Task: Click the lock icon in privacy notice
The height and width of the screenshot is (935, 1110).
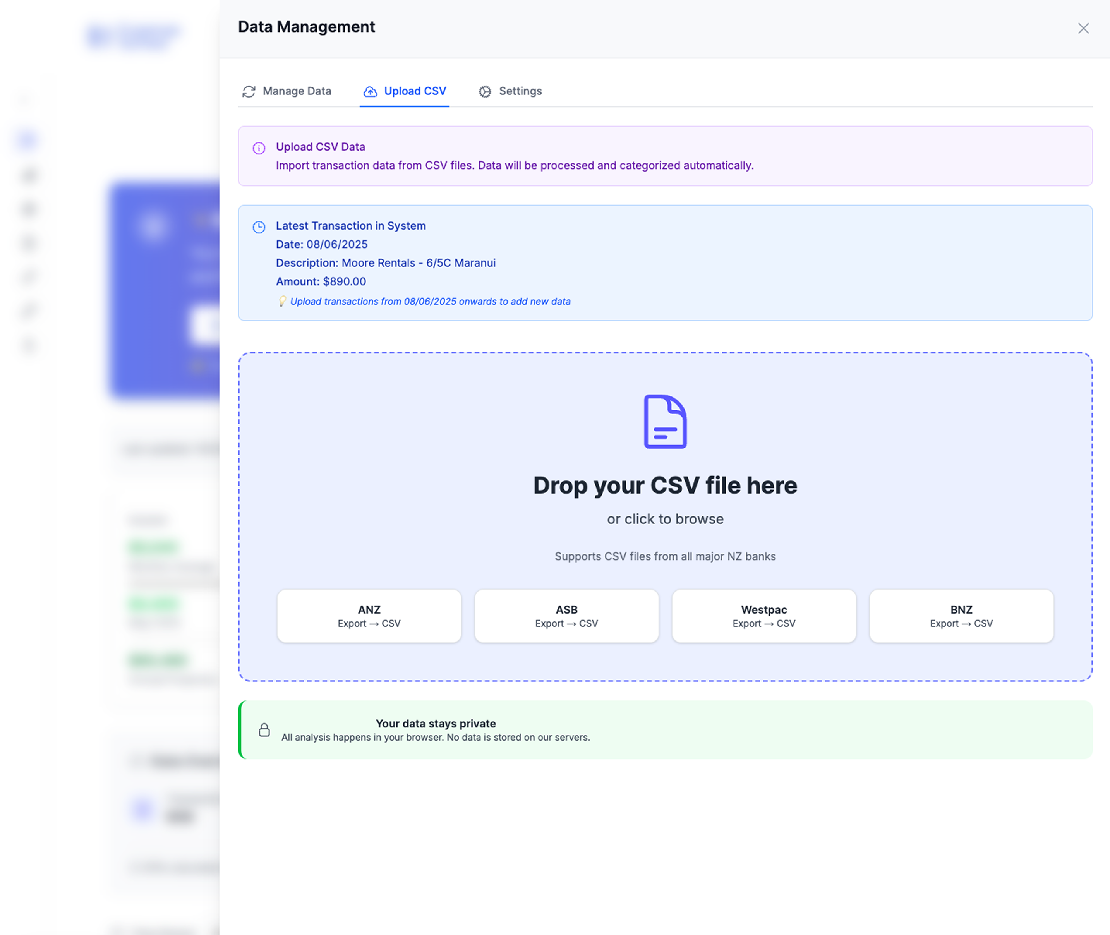Action: pos(264,730)
